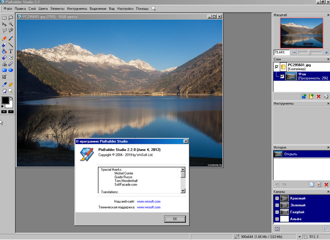Click the white background color swatch
Viewport: 330px width, 240px height.
tap(11, 105)
